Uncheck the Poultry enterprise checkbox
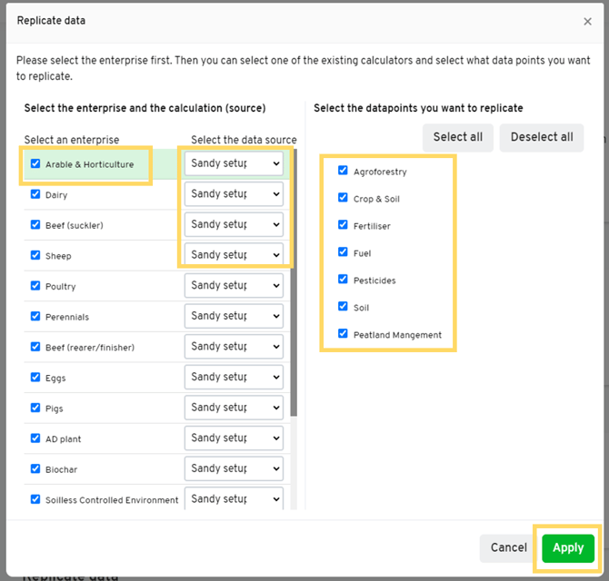609x581 pixels. click(x=35, y=286)
